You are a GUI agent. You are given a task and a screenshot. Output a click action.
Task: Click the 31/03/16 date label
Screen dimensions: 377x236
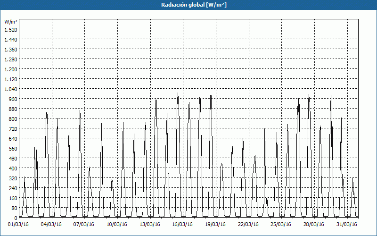tap(347, 225)
